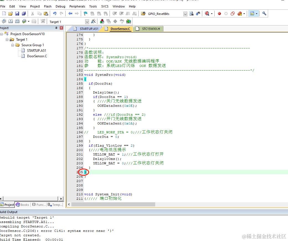
Task: Switch to the STARTUP.A51 editor tab
Action: coord(86,29)
